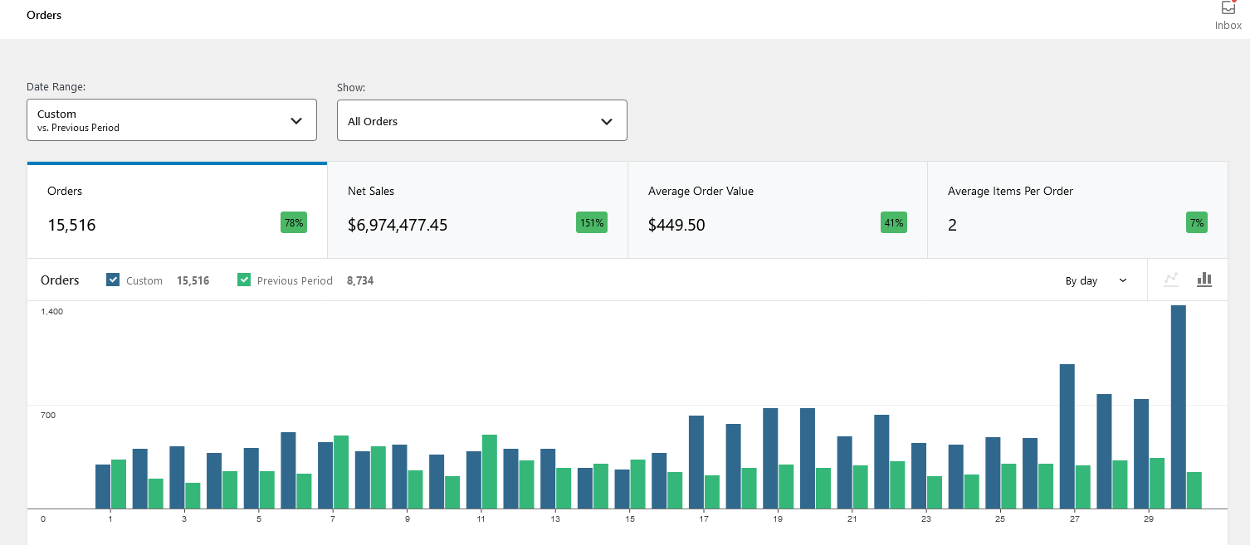Select the Average Order Value tab
Image resolution: width=1250 pixels, height=545 pixels.
777,210
